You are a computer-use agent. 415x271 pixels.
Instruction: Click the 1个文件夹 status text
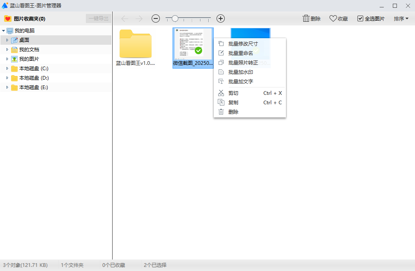pyautogui.click(x=72, y=265)
